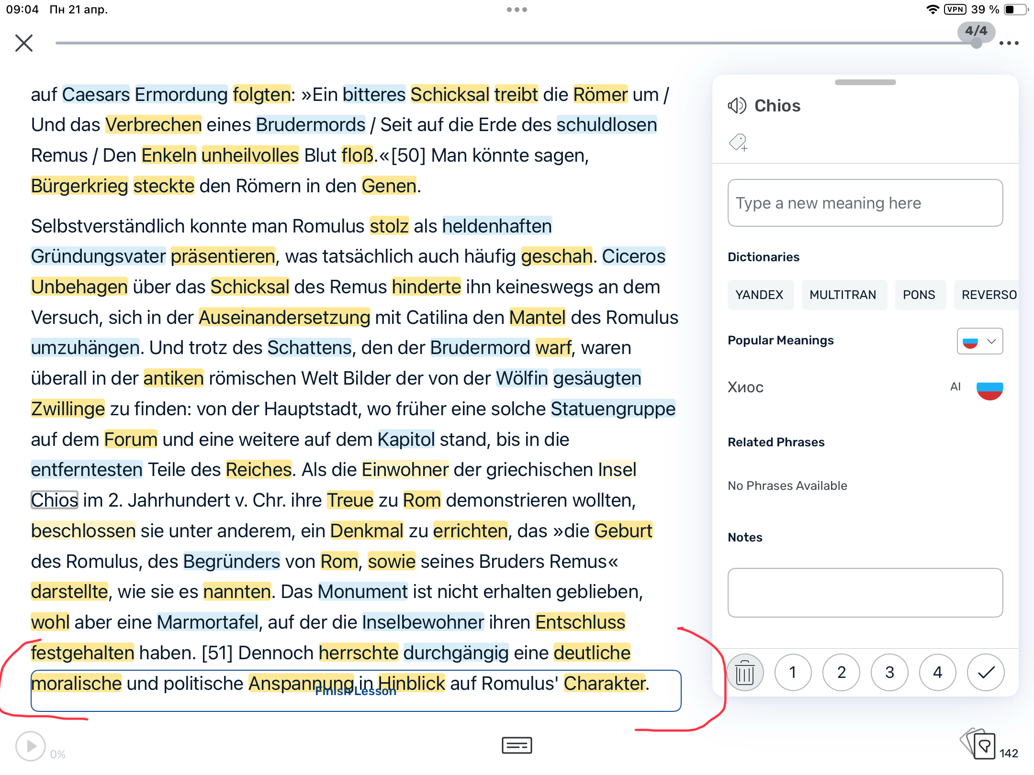Screen dimensions: 1034x775
Task: Set word status to 4
Action: 937,673
